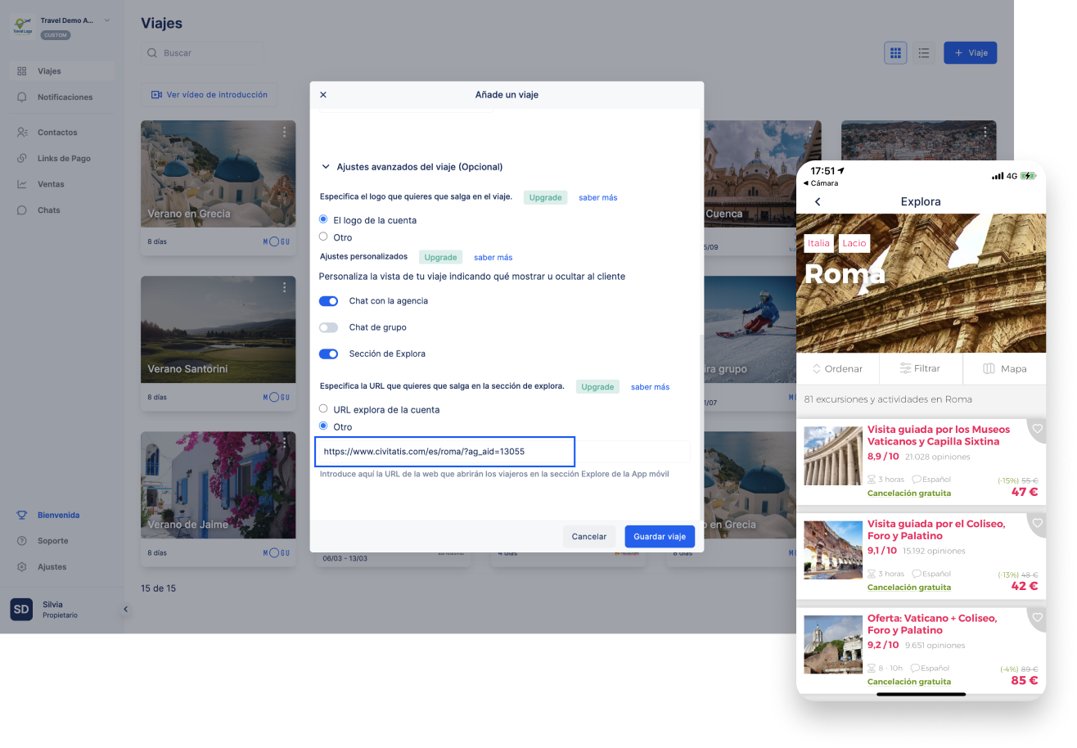This screenshot has width=1077, height=748.
Task: Open options menu on Cuenca card
Action: [810, 132]
